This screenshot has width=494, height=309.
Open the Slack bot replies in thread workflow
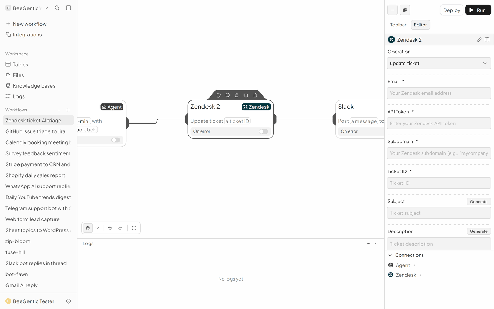(38, 263)
